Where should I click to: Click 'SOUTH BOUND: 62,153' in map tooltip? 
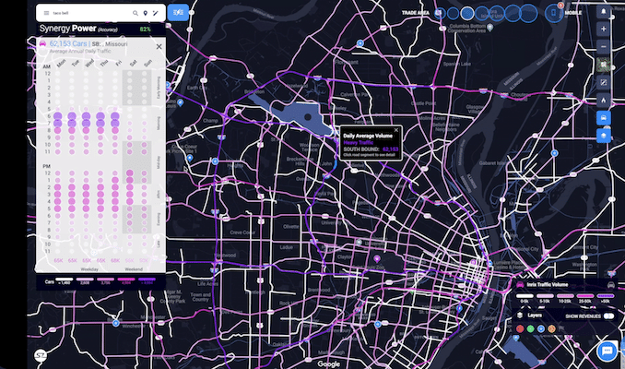tap(371, 149)
